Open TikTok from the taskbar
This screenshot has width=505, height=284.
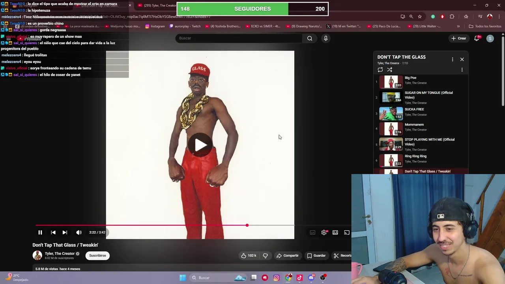(299, 278)
